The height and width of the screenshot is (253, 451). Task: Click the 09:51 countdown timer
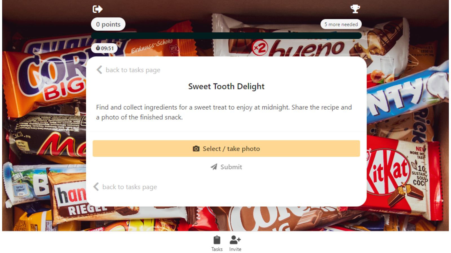tap(104, 48)
